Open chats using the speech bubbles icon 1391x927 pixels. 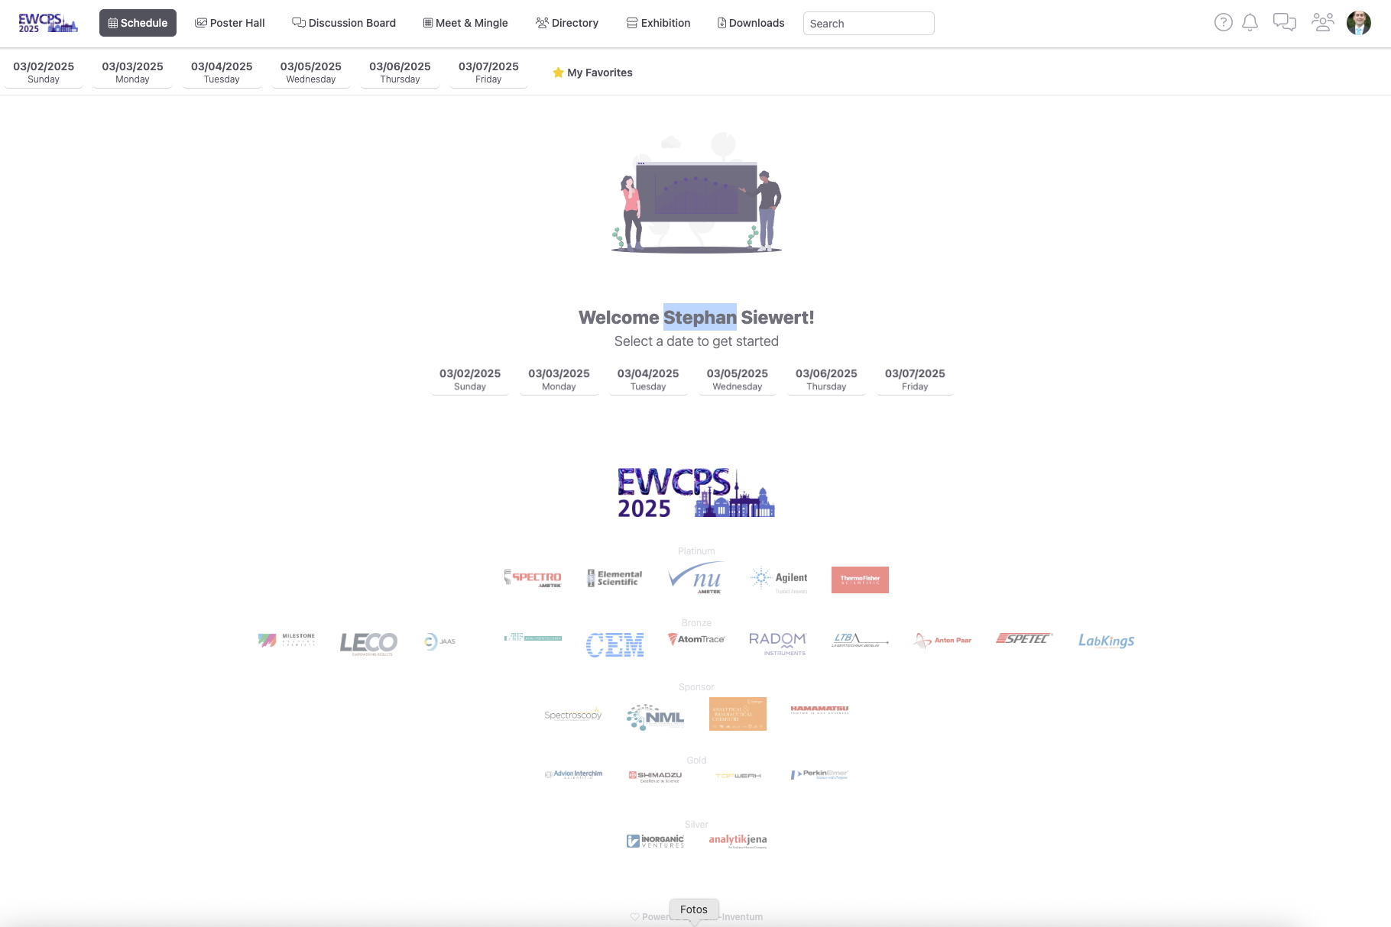click(x=1285, y=23)
